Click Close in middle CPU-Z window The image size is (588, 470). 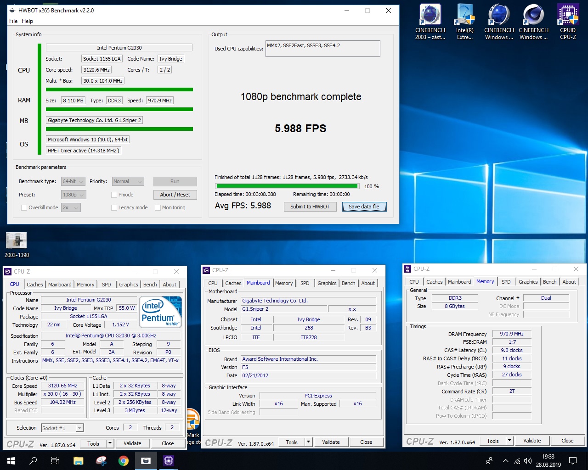click(x=366, y=442)
